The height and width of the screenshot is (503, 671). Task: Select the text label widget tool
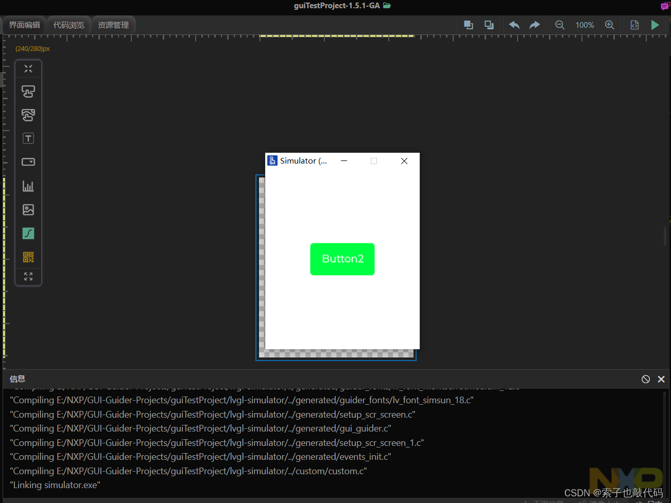click(x=28, y=138)
